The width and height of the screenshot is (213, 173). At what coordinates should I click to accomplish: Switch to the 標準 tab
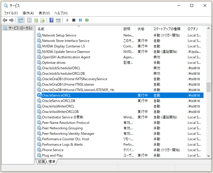coord(52,162)
